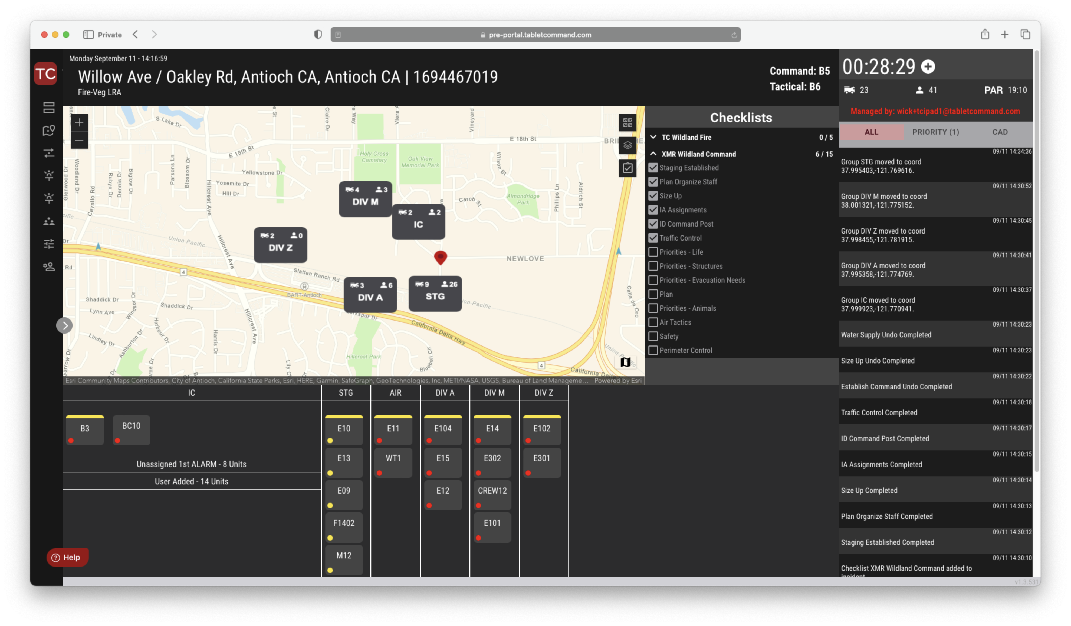The height and width of the screenshot is (626, 1071).
Task: Collapse the XMR Wildland Command checklist
Action: click(x=653, y=154)
